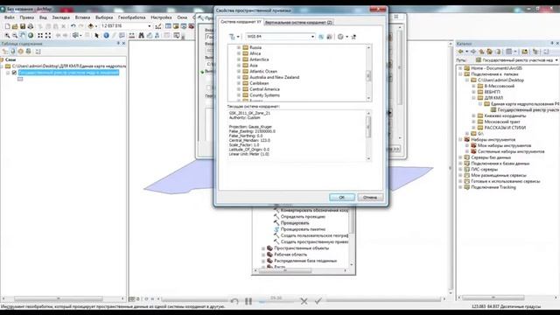
Task: Expand the Russia folder in coordinate tree
Action: 239,47
